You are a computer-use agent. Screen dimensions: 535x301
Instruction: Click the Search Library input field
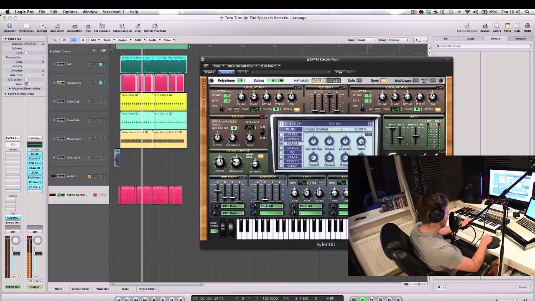(484, 46)
